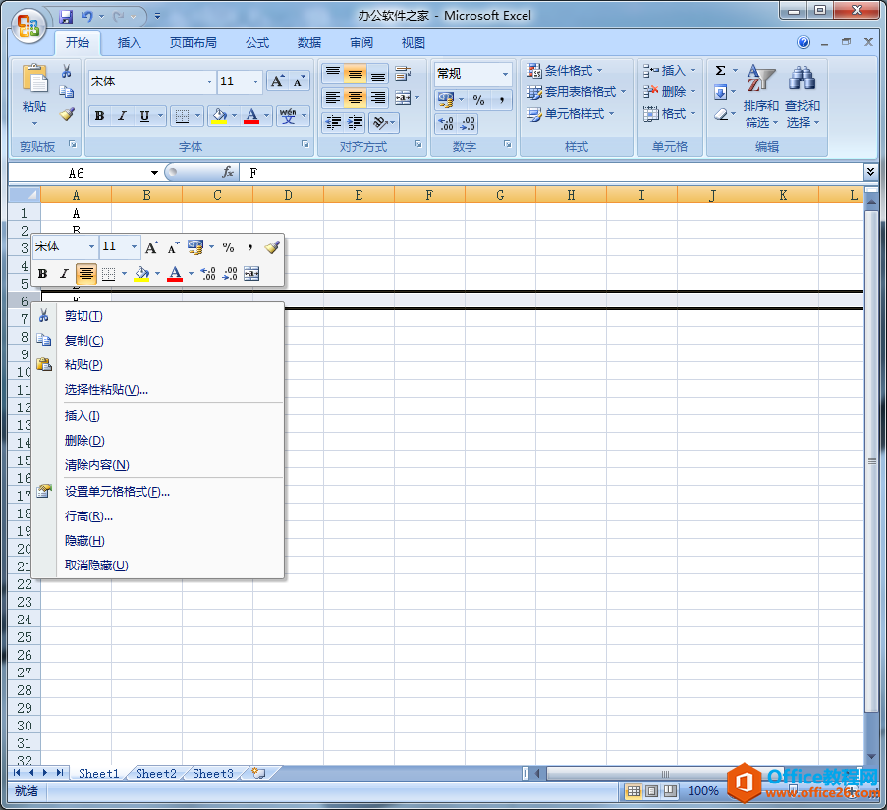Image resolution: width=887 pixels, height=810 pixels.
Task: Click the ribbon Orientation icon
Action: click(381, 122)
